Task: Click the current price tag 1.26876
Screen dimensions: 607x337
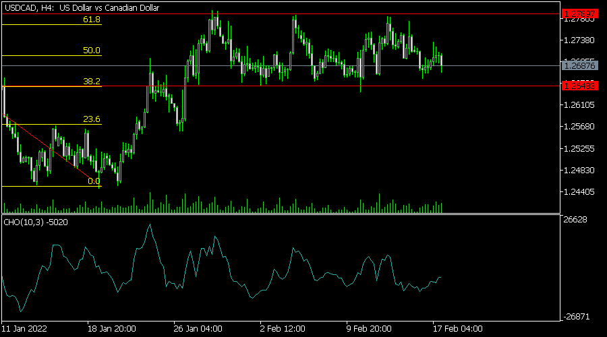Action: (579, 66)
